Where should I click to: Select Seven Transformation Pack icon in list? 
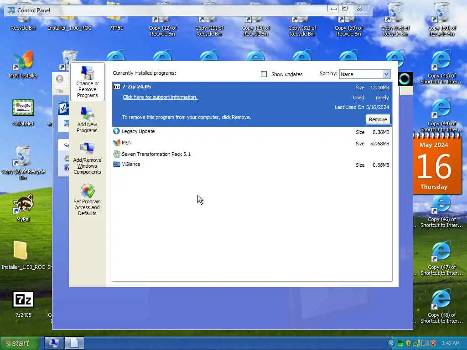[116, 154]
